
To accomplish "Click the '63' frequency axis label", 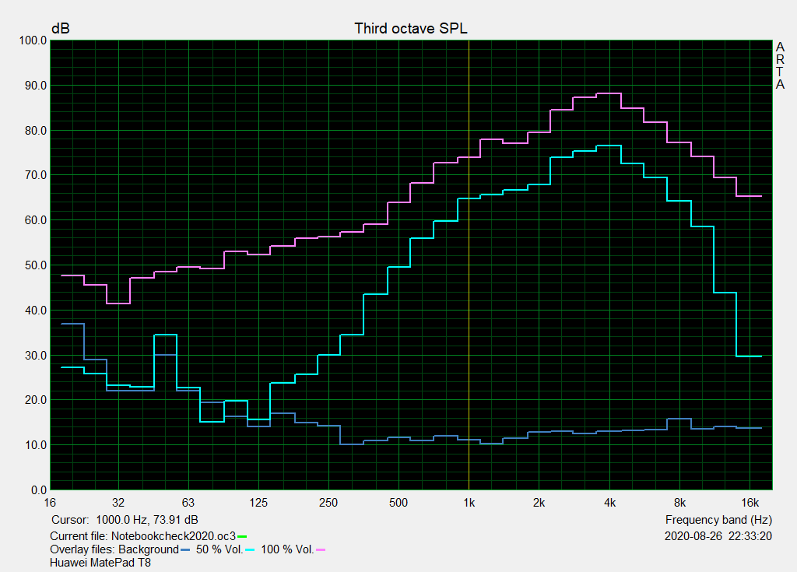I will (x=188, y=503).
